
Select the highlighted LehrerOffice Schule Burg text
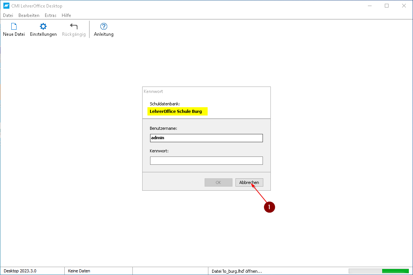click(x=176, y=111)
